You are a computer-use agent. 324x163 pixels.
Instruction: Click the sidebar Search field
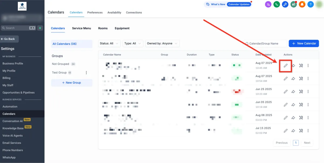[x=18, y=28]
